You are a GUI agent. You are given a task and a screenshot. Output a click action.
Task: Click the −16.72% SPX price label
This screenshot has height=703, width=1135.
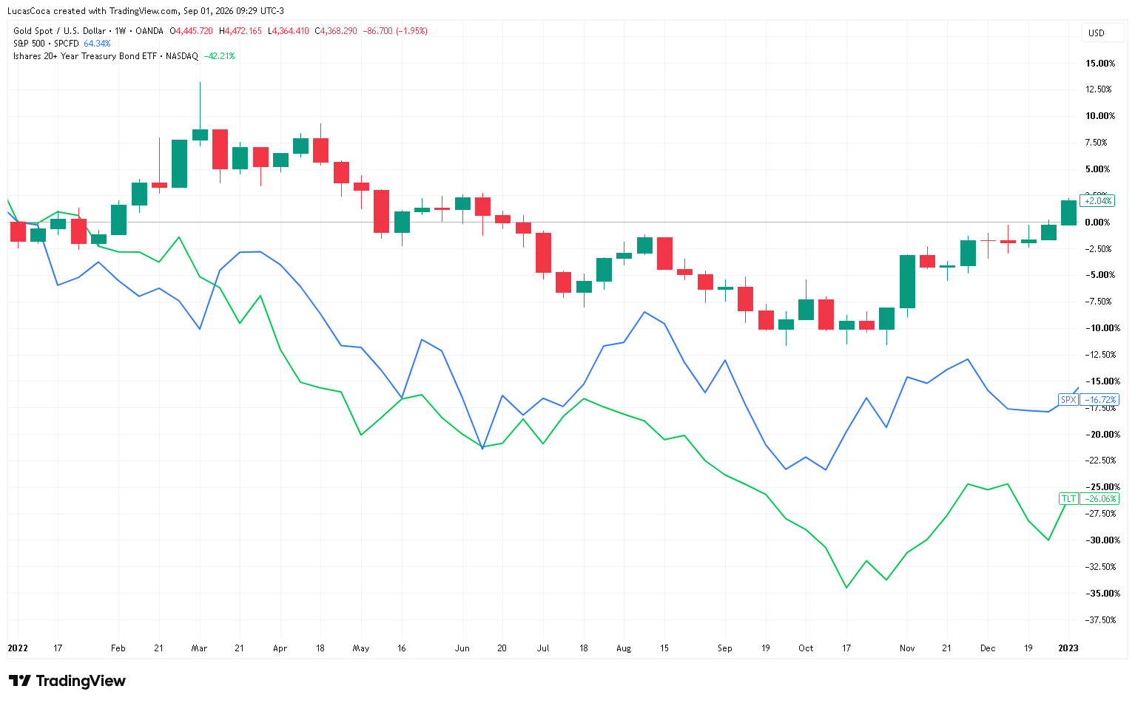point(1099,400)
